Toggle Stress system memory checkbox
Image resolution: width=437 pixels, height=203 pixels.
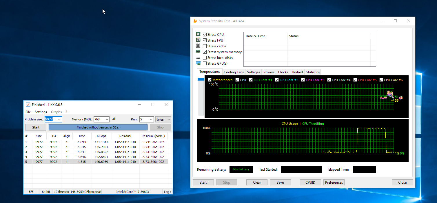pos(205,52)
